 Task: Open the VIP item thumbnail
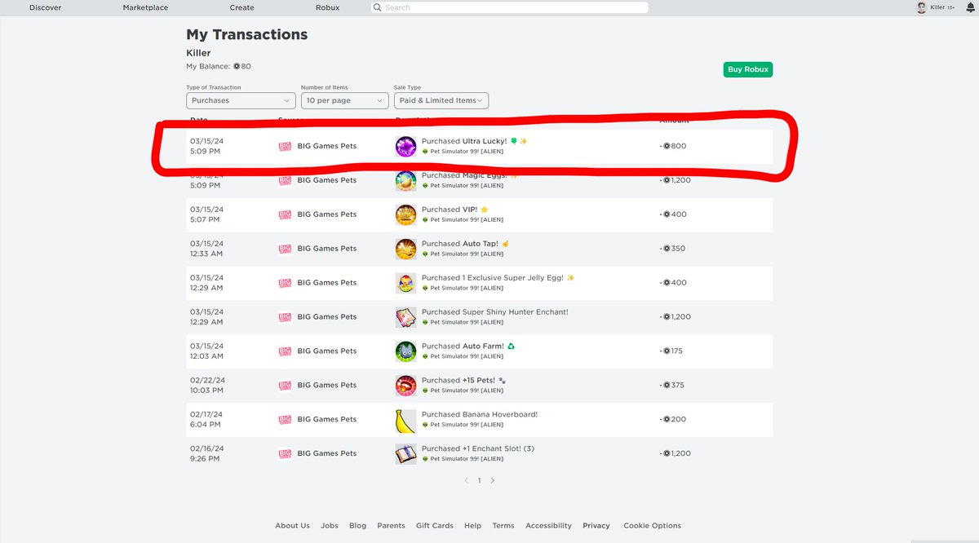(x=405, y=214)
